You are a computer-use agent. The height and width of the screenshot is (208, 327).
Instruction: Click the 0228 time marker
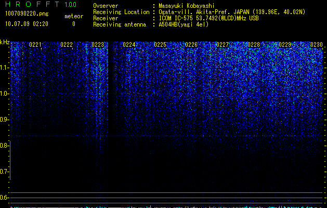254,45
